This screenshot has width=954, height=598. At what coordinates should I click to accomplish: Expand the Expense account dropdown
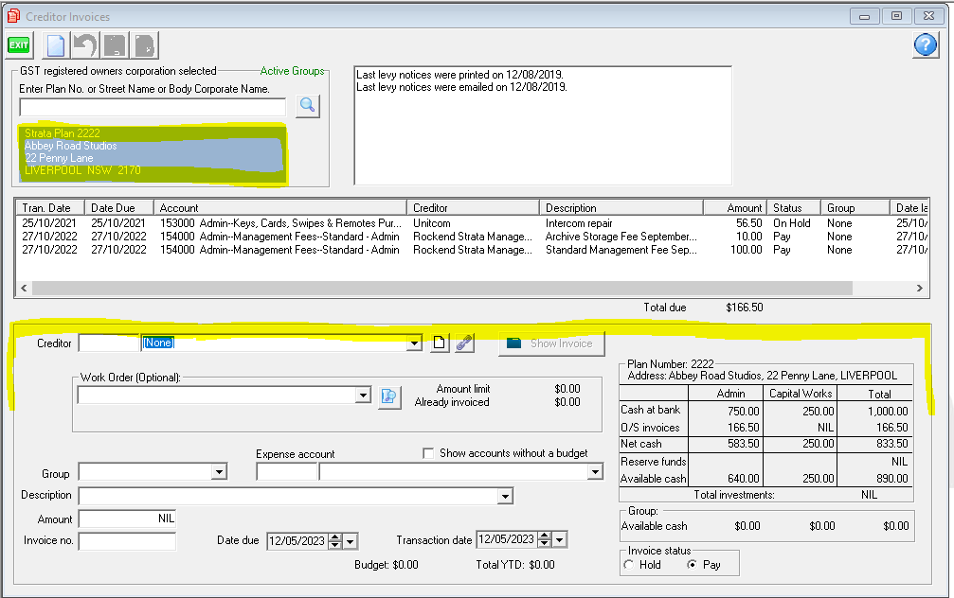click(595, 471)
